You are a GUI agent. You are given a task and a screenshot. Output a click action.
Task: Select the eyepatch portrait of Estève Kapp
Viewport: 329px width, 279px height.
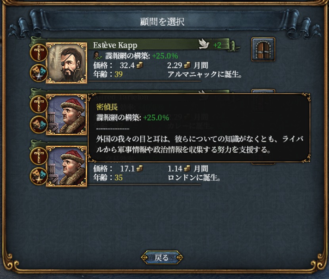pos(66,63)
